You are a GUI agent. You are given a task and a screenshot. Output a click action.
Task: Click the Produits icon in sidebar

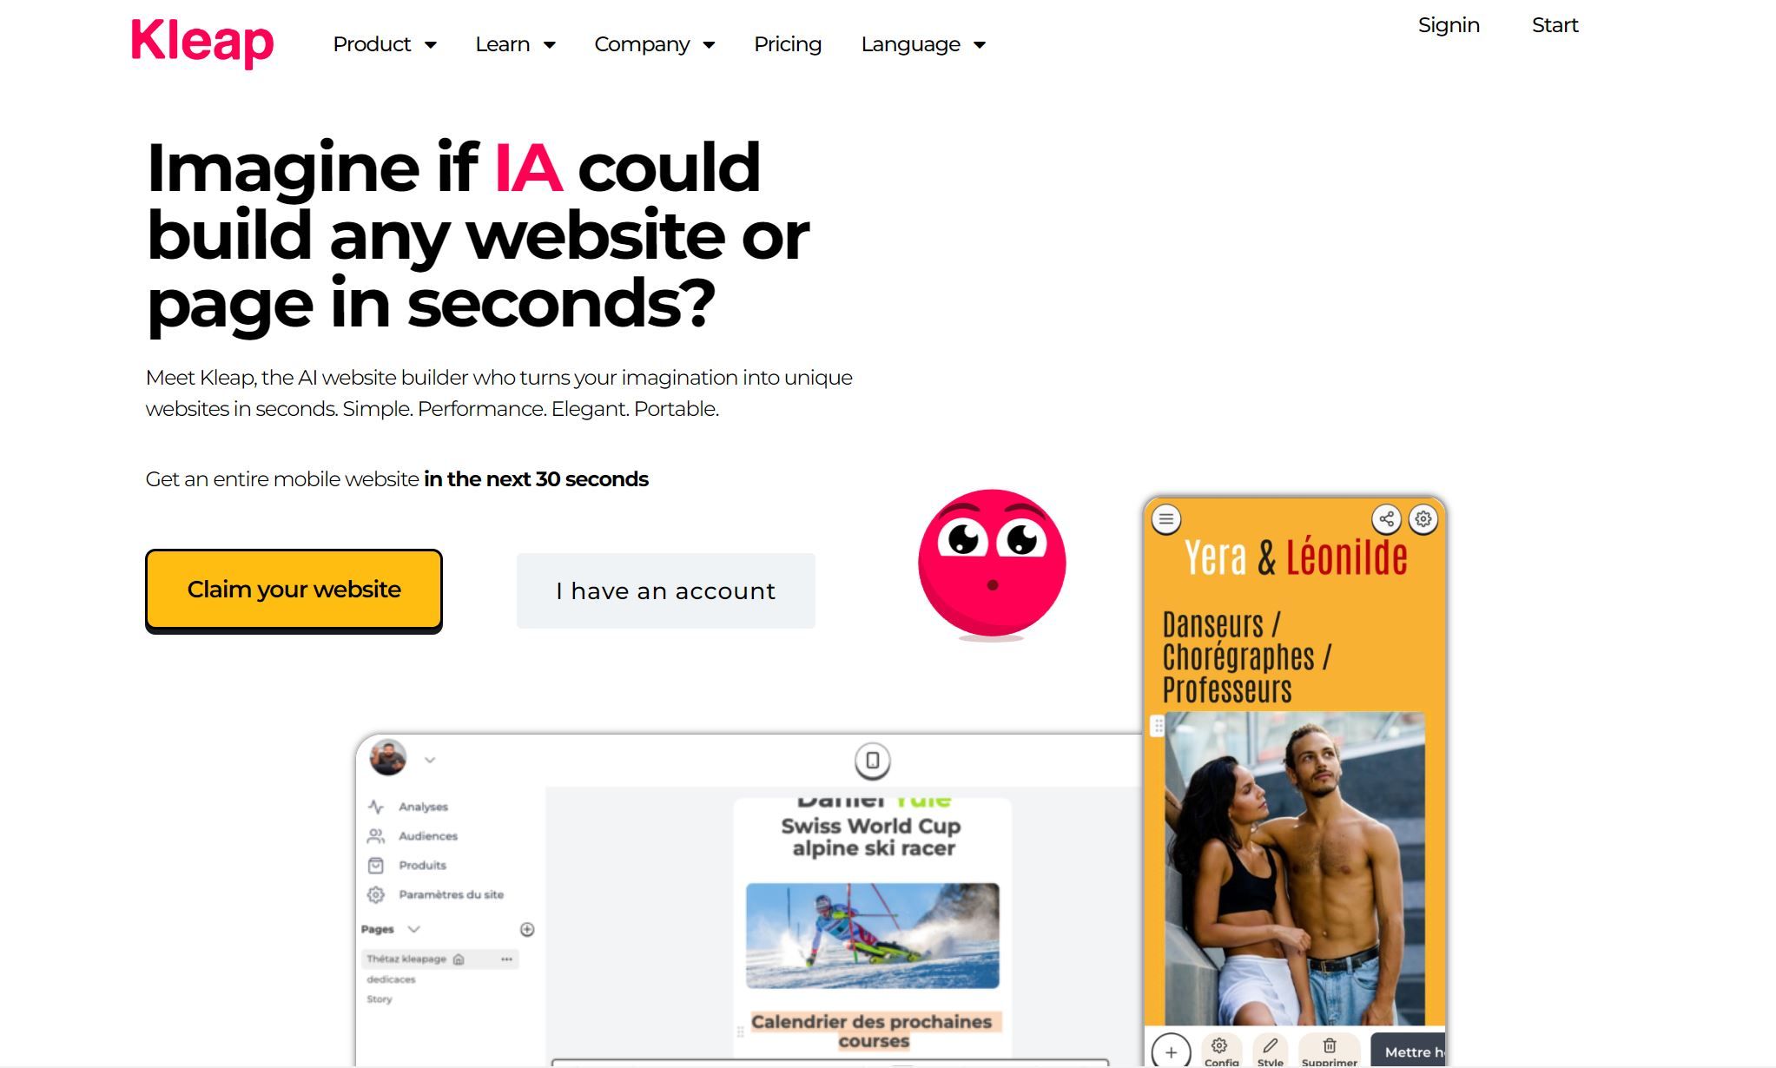pos(377,865)
